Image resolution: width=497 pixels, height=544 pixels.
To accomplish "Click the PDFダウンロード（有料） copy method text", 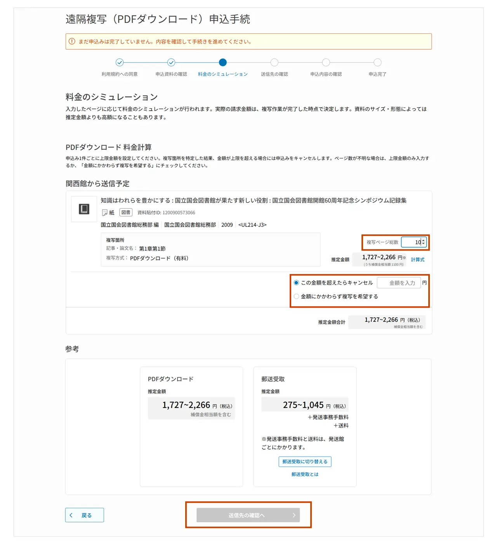I will click(x=159, y=258).
